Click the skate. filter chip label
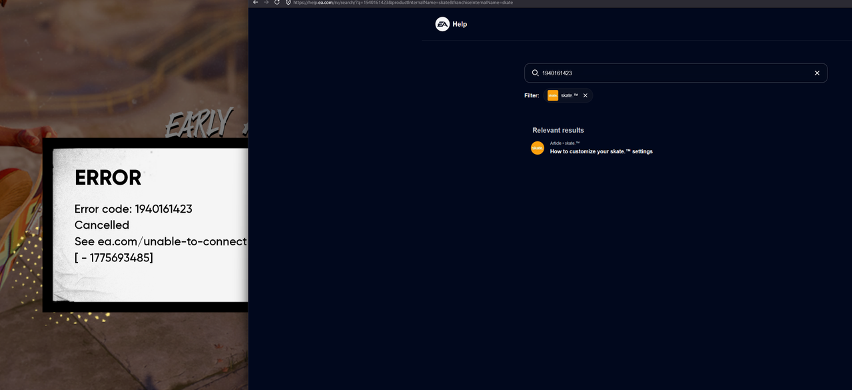Screen dimensions: 852x390 pos(570,95)
